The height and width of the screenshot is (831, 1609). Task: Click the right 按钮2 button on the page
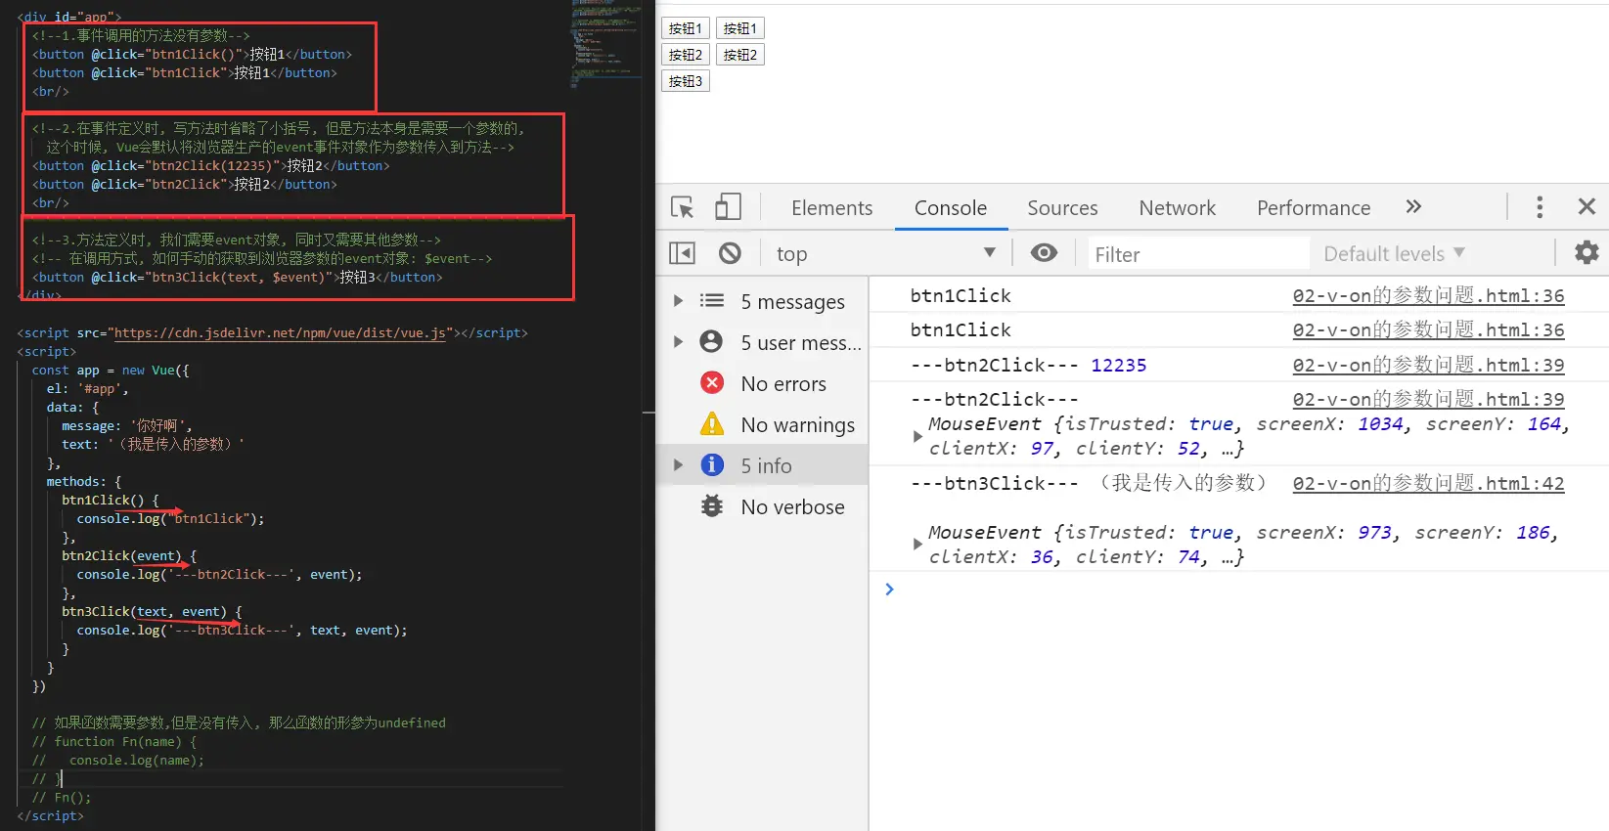tap(740, 55)
